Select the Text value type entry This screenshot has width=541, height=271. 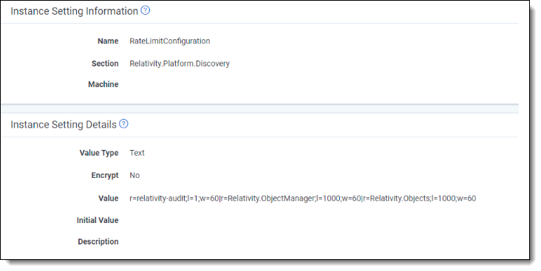[x=137, y=153]
